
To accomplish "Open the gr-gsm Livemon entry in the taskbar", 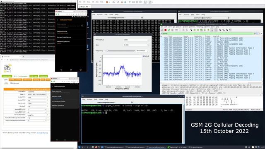I will (x=195, y=147).
